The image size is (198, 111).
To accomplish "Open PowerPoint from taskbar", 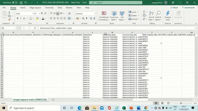I will 131,108.
